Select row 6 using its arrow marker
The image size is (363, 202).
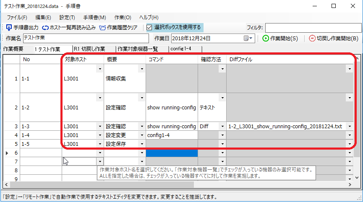click(x=6, y=153)
